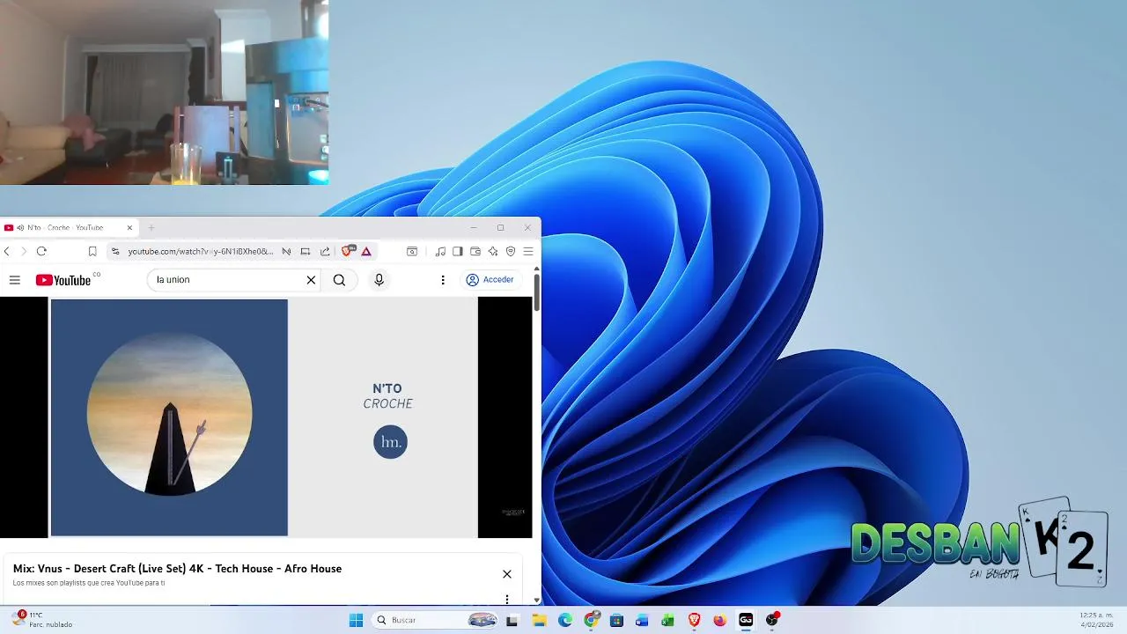The width and height of the screenshot is (1127, 634).
Task: Share this page from address bar
Action: 325,251
